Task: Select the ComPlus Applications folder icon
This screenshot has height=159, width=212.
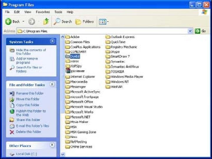Action: point(67,47)
